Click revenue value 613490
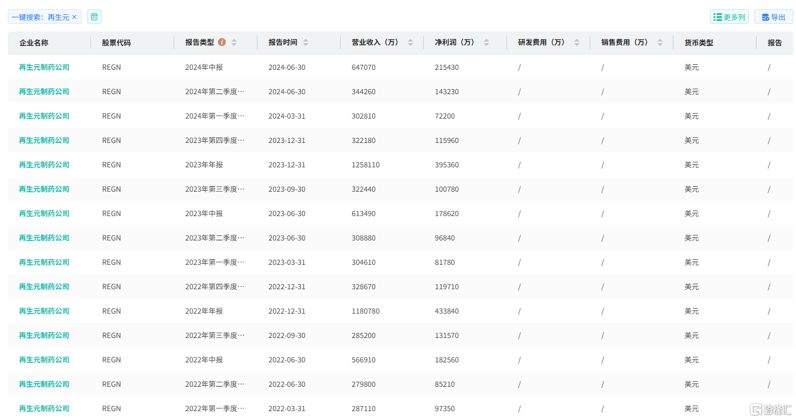 363,213
